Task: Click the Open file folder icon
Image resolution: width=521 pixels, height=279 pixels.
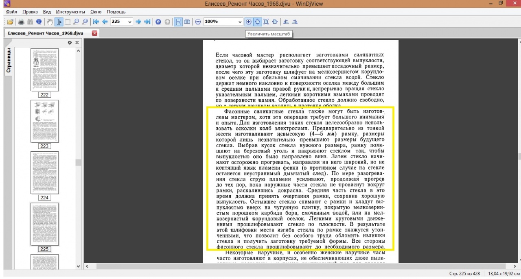Action: (x=10, y=22)
